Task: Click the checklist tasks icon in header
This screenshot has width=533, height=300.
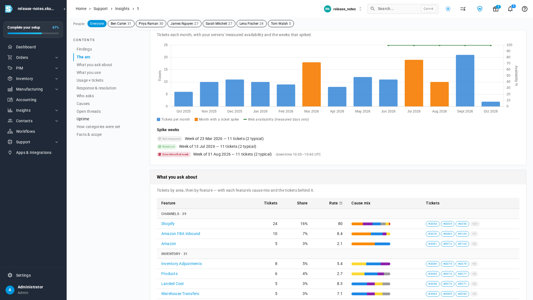Action: point(463,9)
